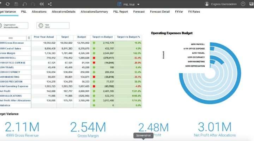The height and width of the screenshot is (141, 254).
Task: Click the red indicator in PAYROLL row
Action: pyautogui.click(x=94, y=58)
